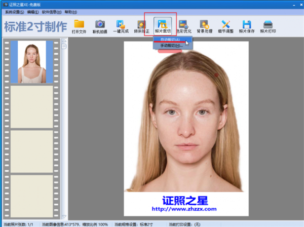Select the 细节调整 detail adjustment icon

click(x=225, y=26)
